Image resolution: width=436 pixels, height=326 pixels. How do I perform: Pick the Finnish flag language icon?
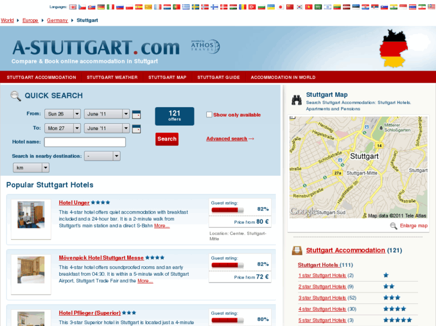[214, 7]
